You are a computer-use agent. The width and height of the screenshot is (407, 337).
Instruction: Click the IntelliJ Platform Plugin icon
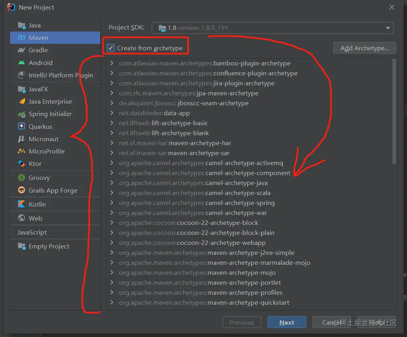click(22, 75)
